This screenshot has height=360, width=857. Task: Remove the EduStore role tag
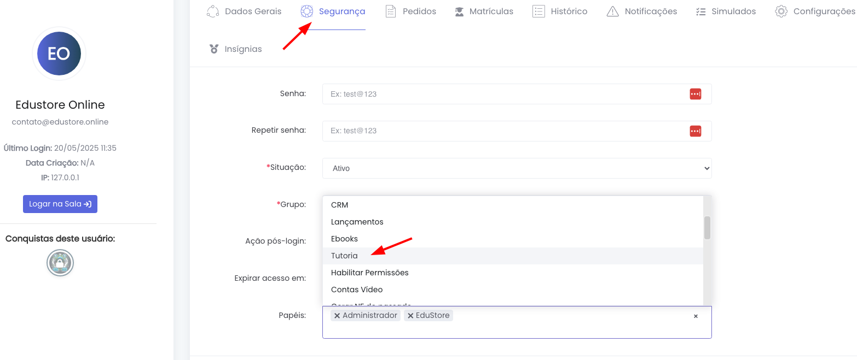pos(410,316)
